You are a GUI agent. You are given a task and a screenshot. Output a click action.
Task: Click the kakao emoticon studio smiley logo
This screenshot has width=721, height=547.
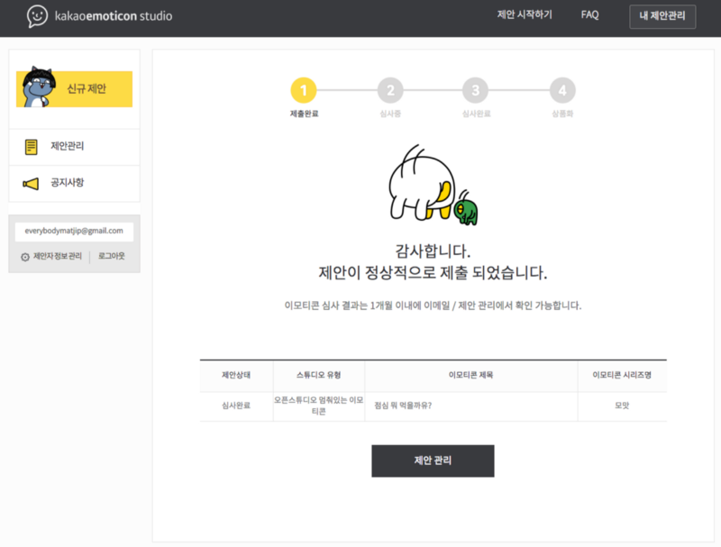[x=37, y=16]
